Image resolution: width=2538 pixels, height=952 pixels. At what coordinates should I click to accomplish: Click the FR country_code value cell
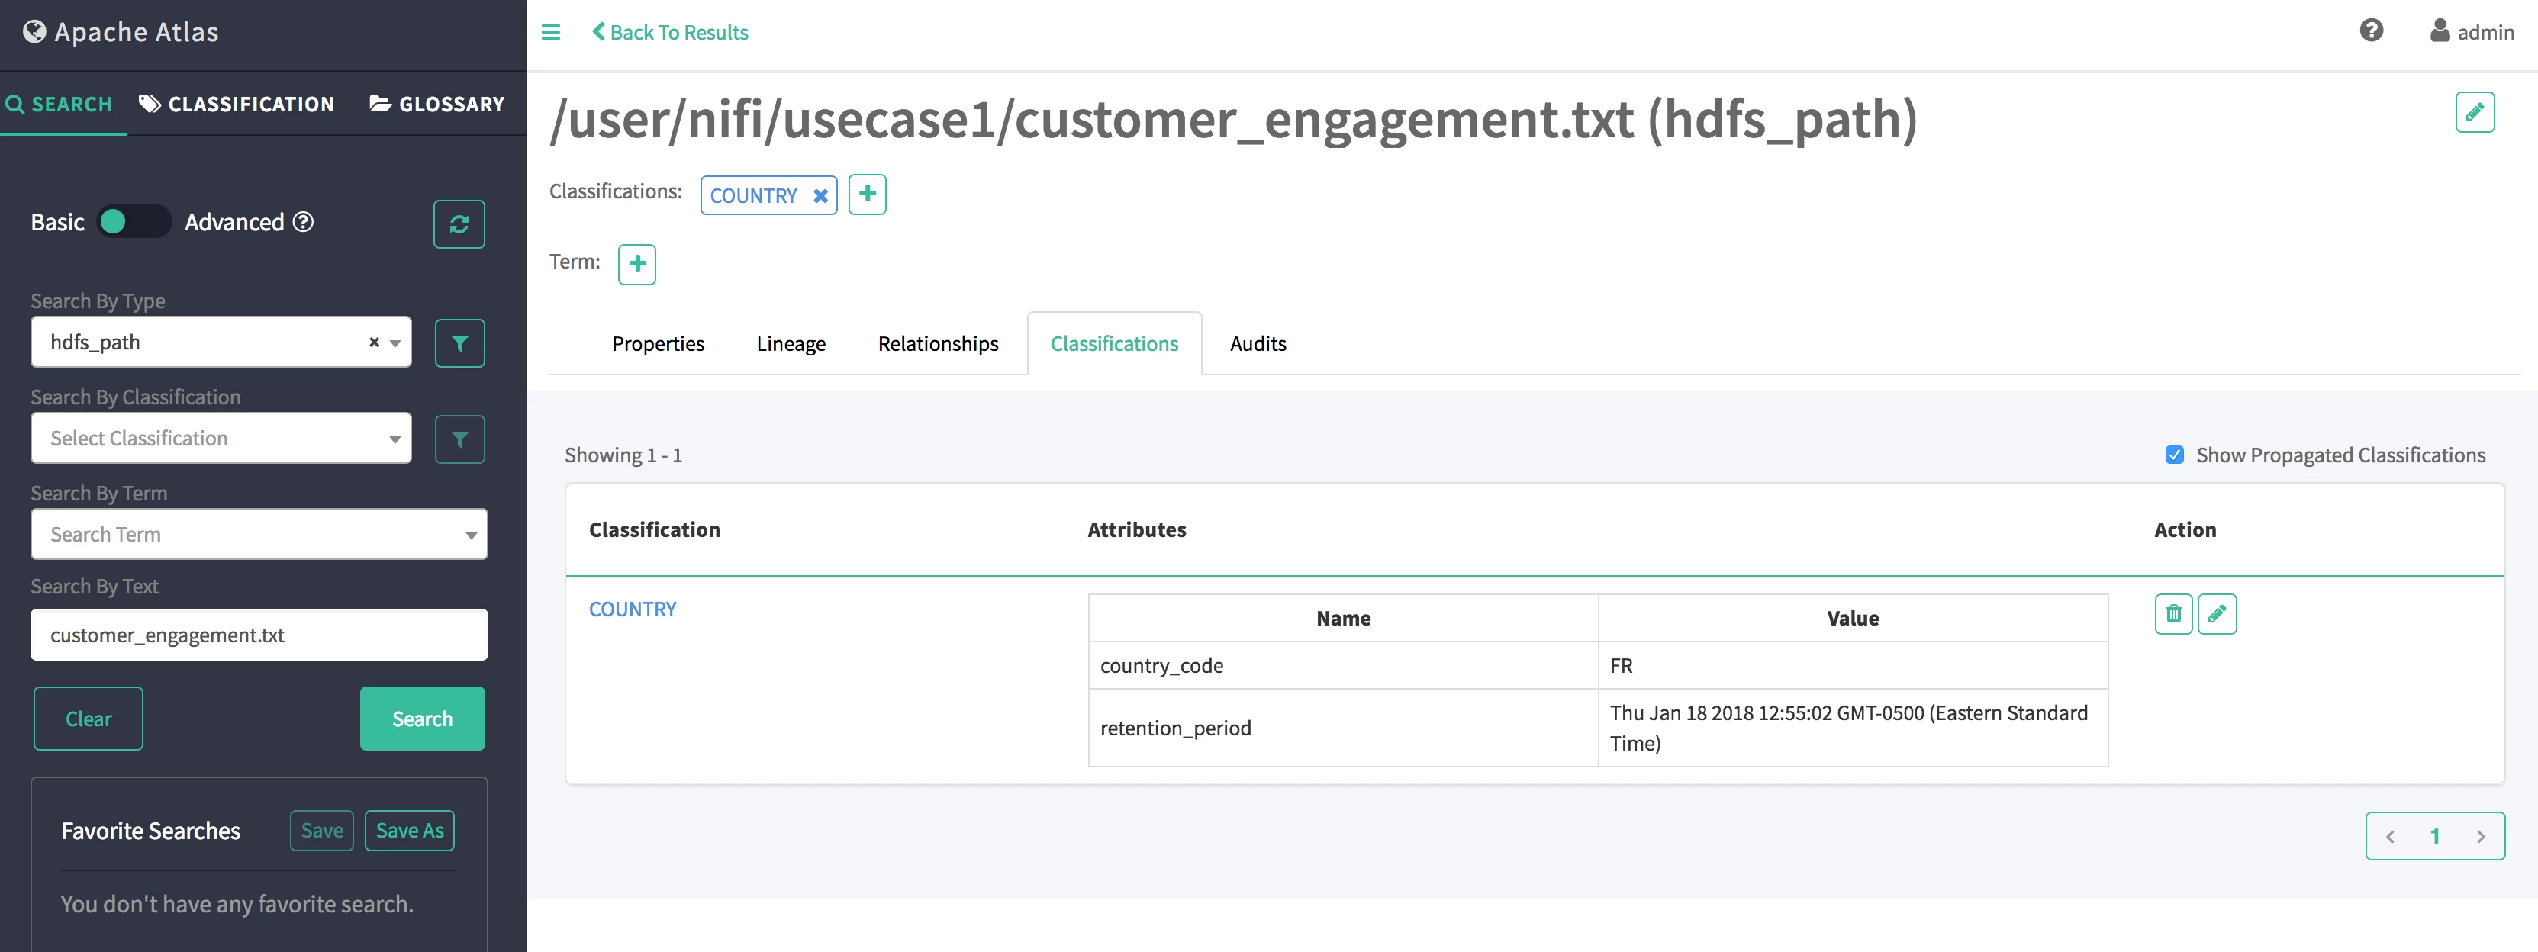(x=1852, y=665)
